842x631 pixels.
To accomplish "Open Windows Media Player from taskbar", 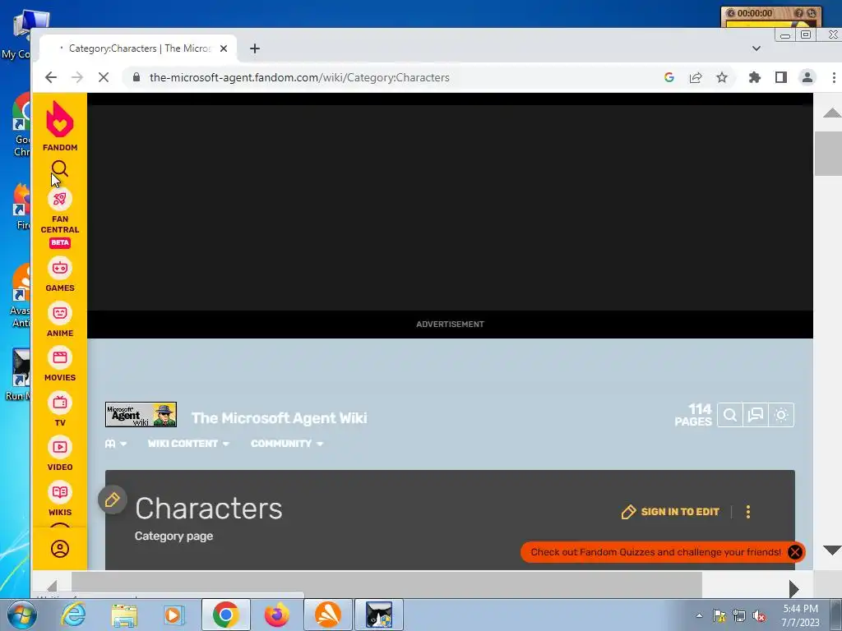I will (174, 615).
